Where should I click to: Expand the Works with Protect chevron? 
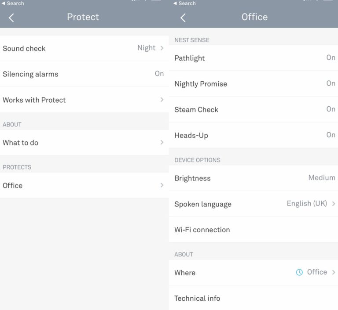[x=162, y=100]
